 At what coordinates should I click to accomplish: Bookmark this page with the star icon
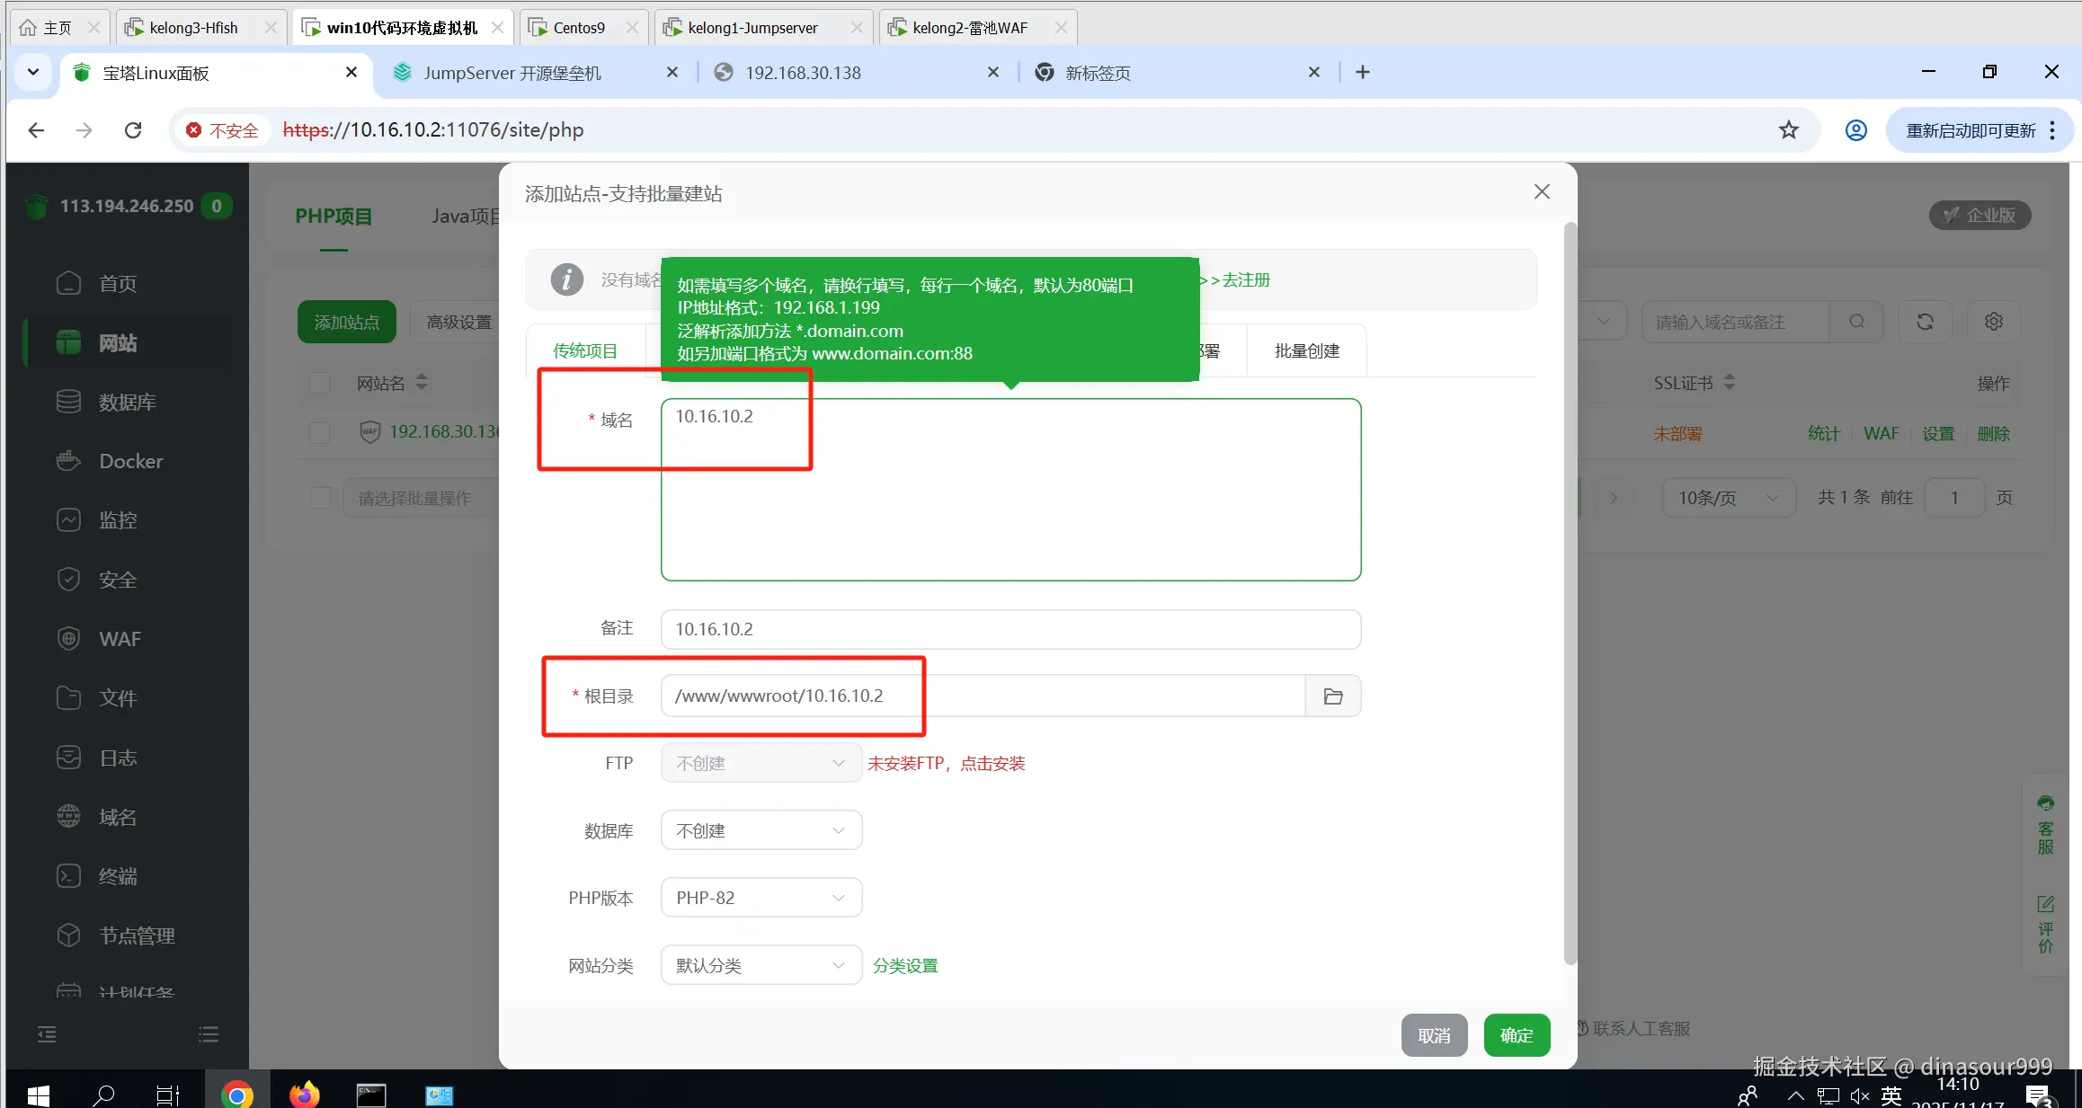pyautogui.click(x=1789, y=130)
